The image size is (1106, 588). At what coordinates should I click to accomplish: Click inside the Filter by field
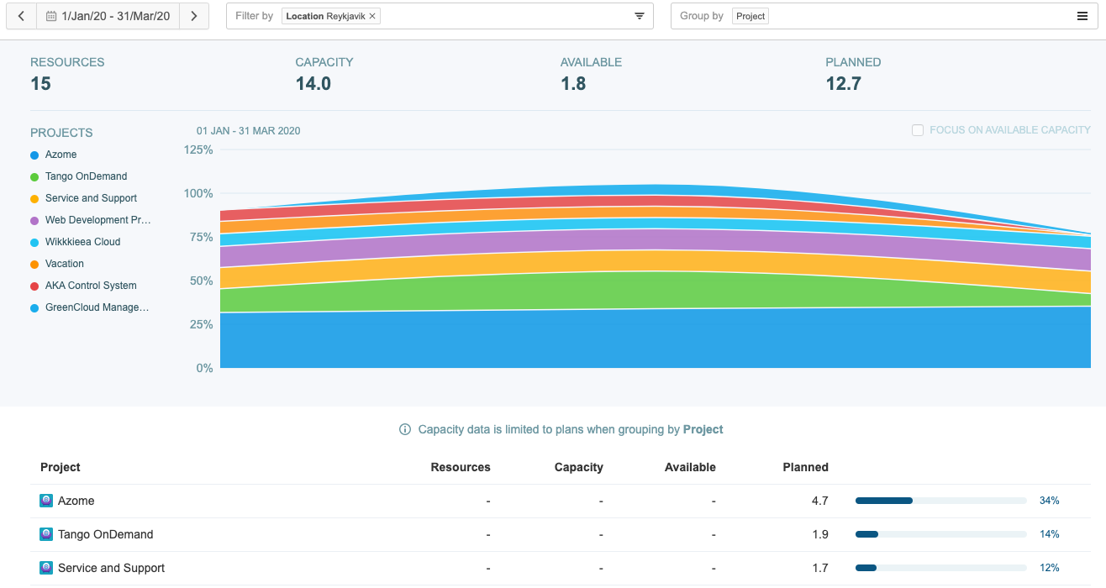[x=504, y=16]
